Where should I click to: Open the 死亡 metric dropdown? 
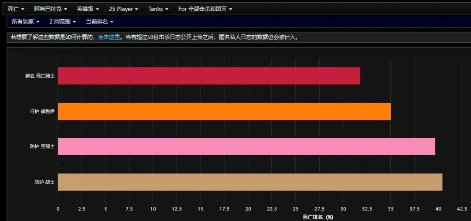point(16,9)
